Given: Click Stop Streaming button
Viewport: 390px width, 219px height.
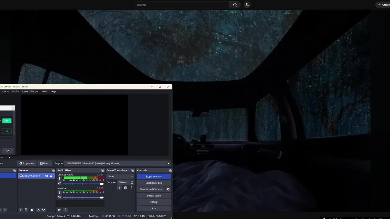Looking at the screenshot, I should 154,176.
